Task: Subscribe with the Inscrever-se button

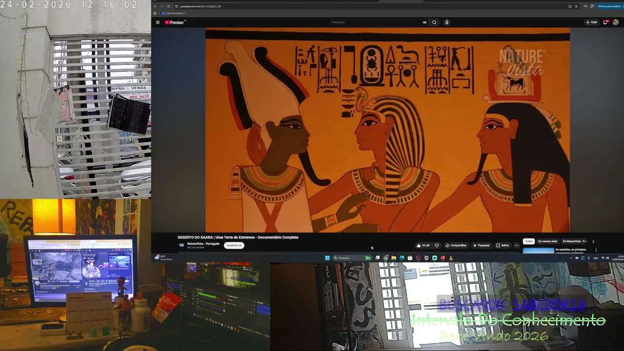Action: click(x=234, y=245)
